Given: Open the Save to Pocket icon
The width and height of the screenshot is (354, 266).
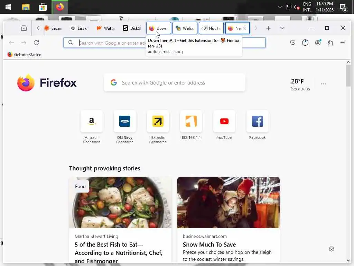Looking at the screenshot, I should [x=293, y=43].
